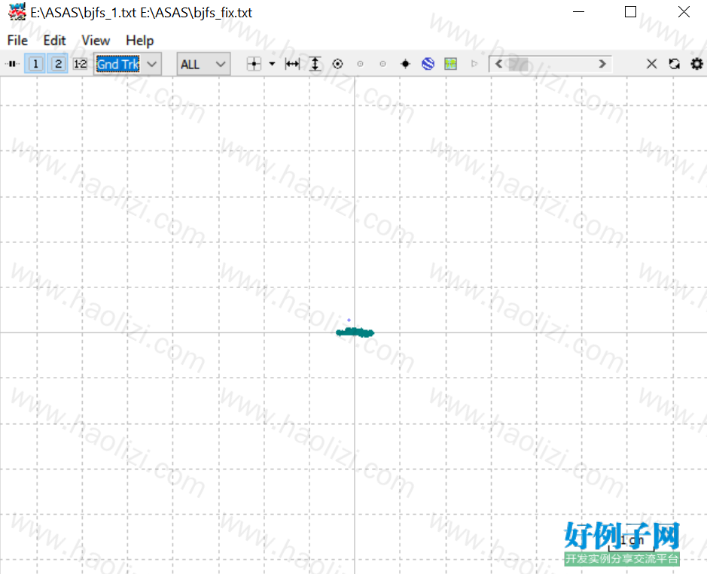Expand the arrow next to the crosshair icon
The height and width of the screenshot is (574, 707).
272,64
